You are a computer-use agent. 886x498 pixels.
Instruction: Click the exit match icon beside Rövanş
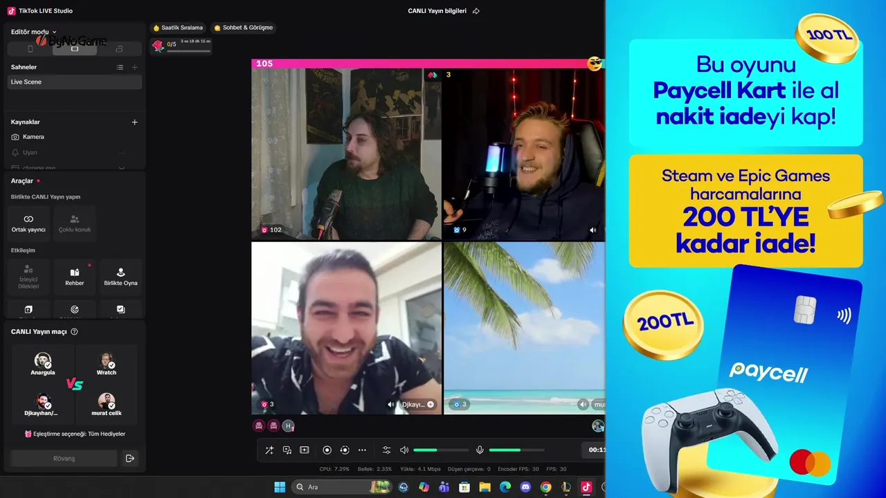[x=129, y=458]
